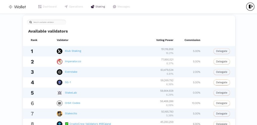
Task: Click the 16.21% voting share
Action: click(x=170, y=53)
